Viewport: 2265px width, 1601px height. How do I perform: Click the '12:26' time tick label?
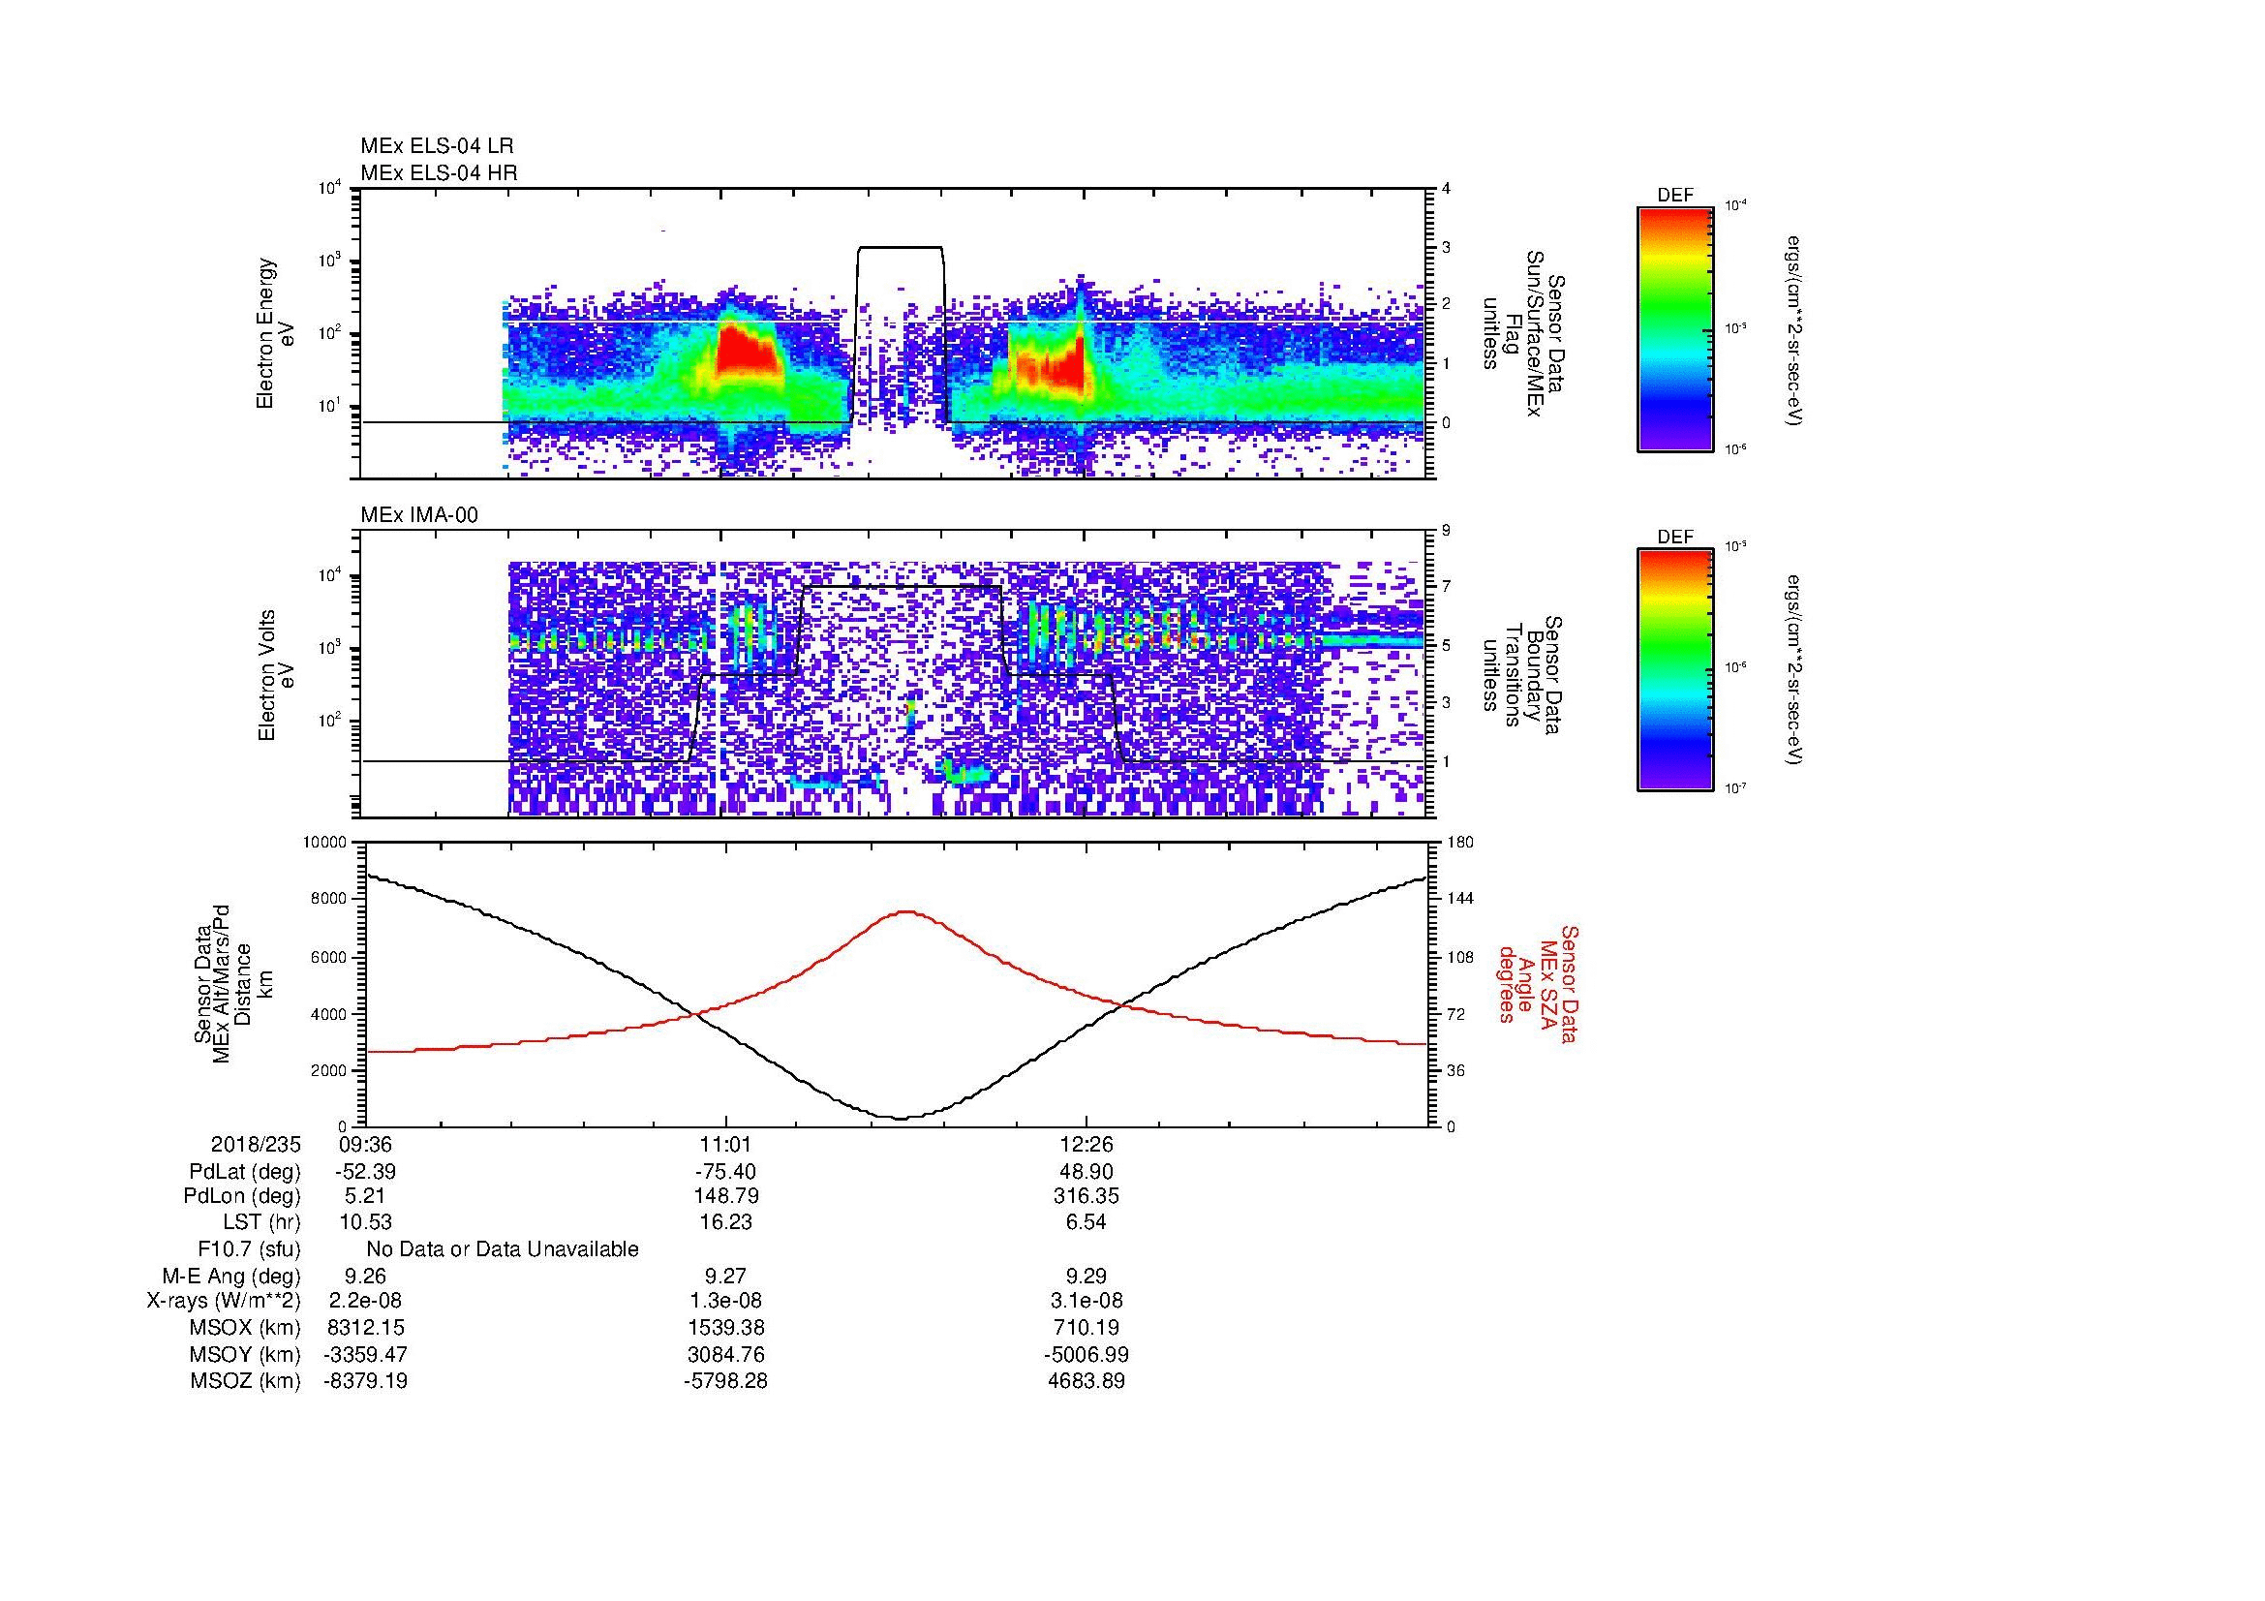(x=1086, y=1145)
